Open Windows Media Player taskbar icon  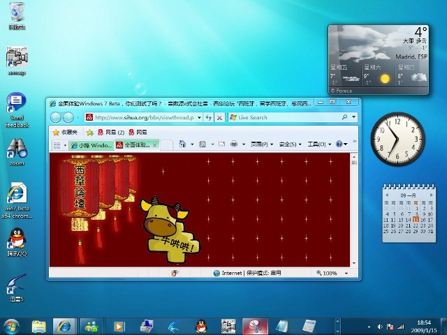coord(119,327)
